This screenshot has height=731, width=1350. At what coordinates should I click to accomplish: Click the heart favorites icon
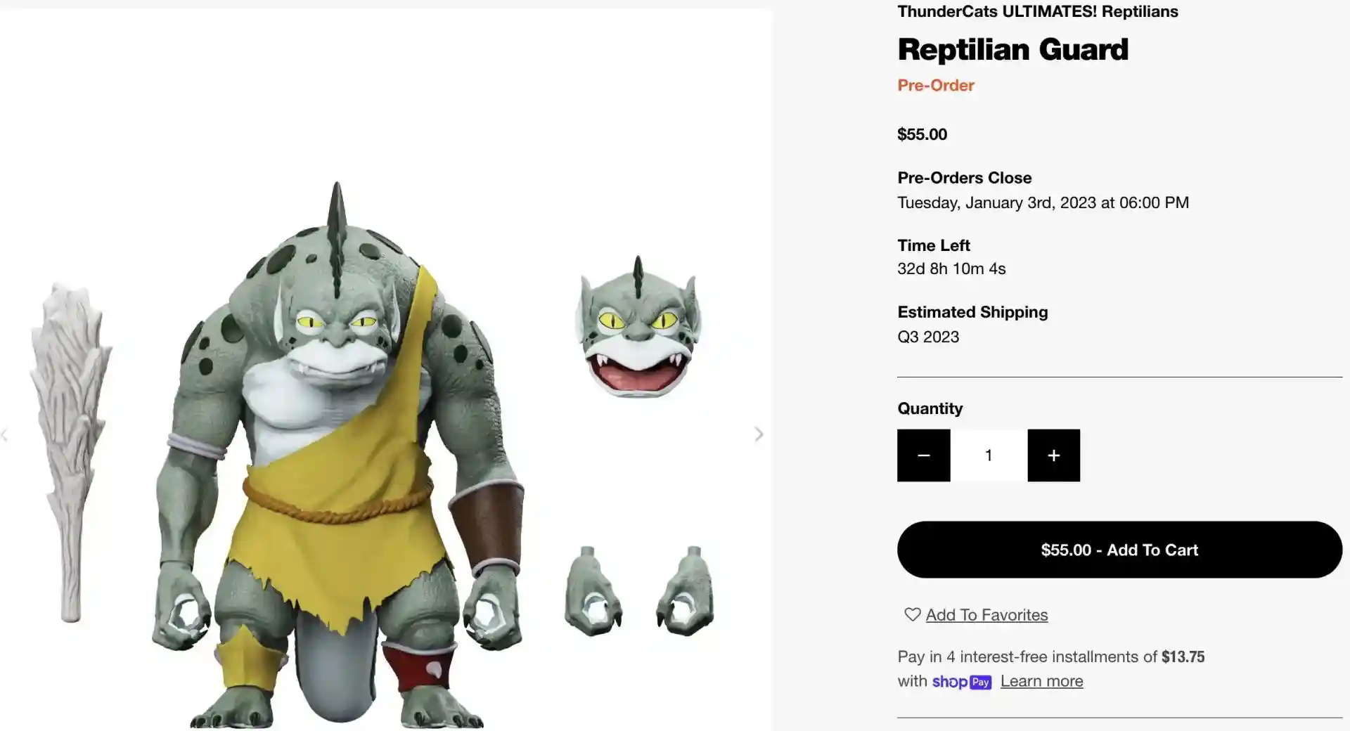[912, 614]
